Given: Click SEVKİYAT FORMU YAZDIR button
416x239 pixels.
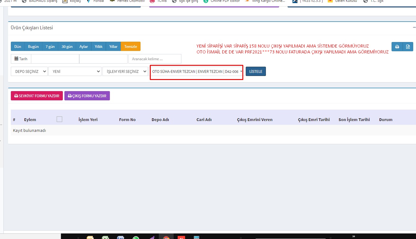Looking at the screenshot, I should tap(37, 96).
